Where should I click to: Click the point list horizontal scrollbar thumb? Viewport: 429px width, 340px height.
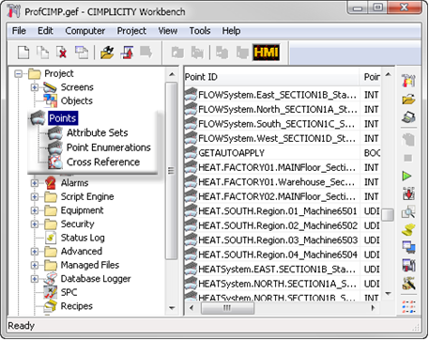pyautogui.click(x=227, y=308)
